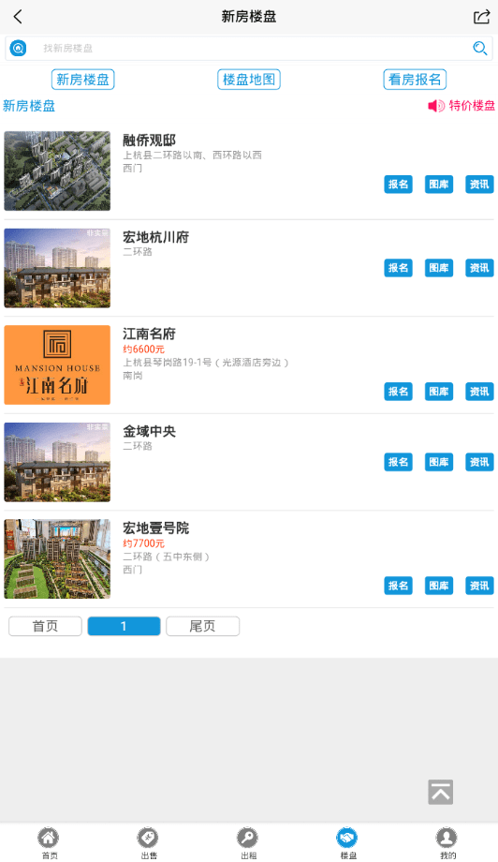
Task: Tap 图库 for 宏地壹号院
Action: [439, 586]
